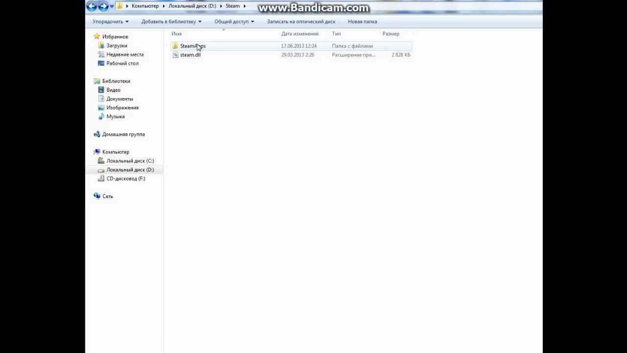The height and width of the screenshot is (353, 627).
Task: Click the Библиотеки icon
Action: (x=97, y=81)
